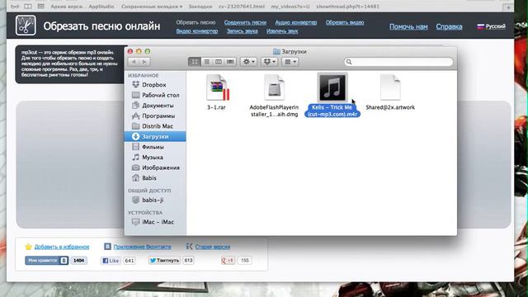528x297 pixels.
Task: Open Babis home folder in sidebar
Action: click(155, 178)
